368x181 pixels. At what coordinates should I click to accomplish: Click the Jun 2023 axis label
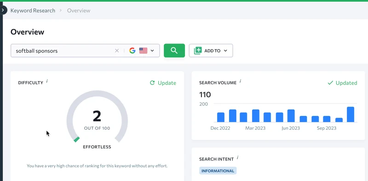291,128
